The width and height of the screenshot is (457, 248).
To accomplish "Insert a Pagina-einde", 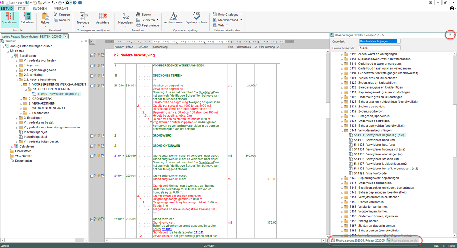I will 148,25.
